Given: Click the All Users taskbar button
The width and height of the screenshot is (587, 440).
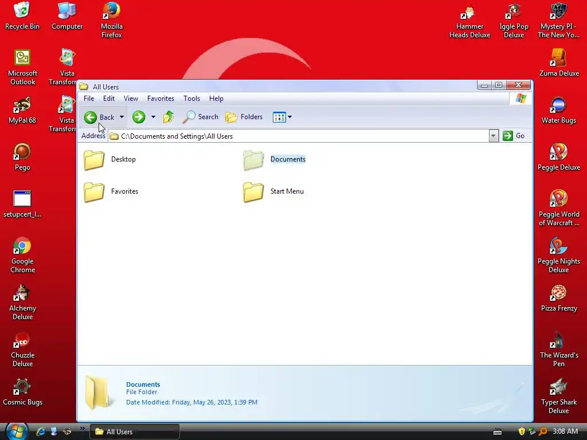Looking at the screenshot, I should click(134, 432).
